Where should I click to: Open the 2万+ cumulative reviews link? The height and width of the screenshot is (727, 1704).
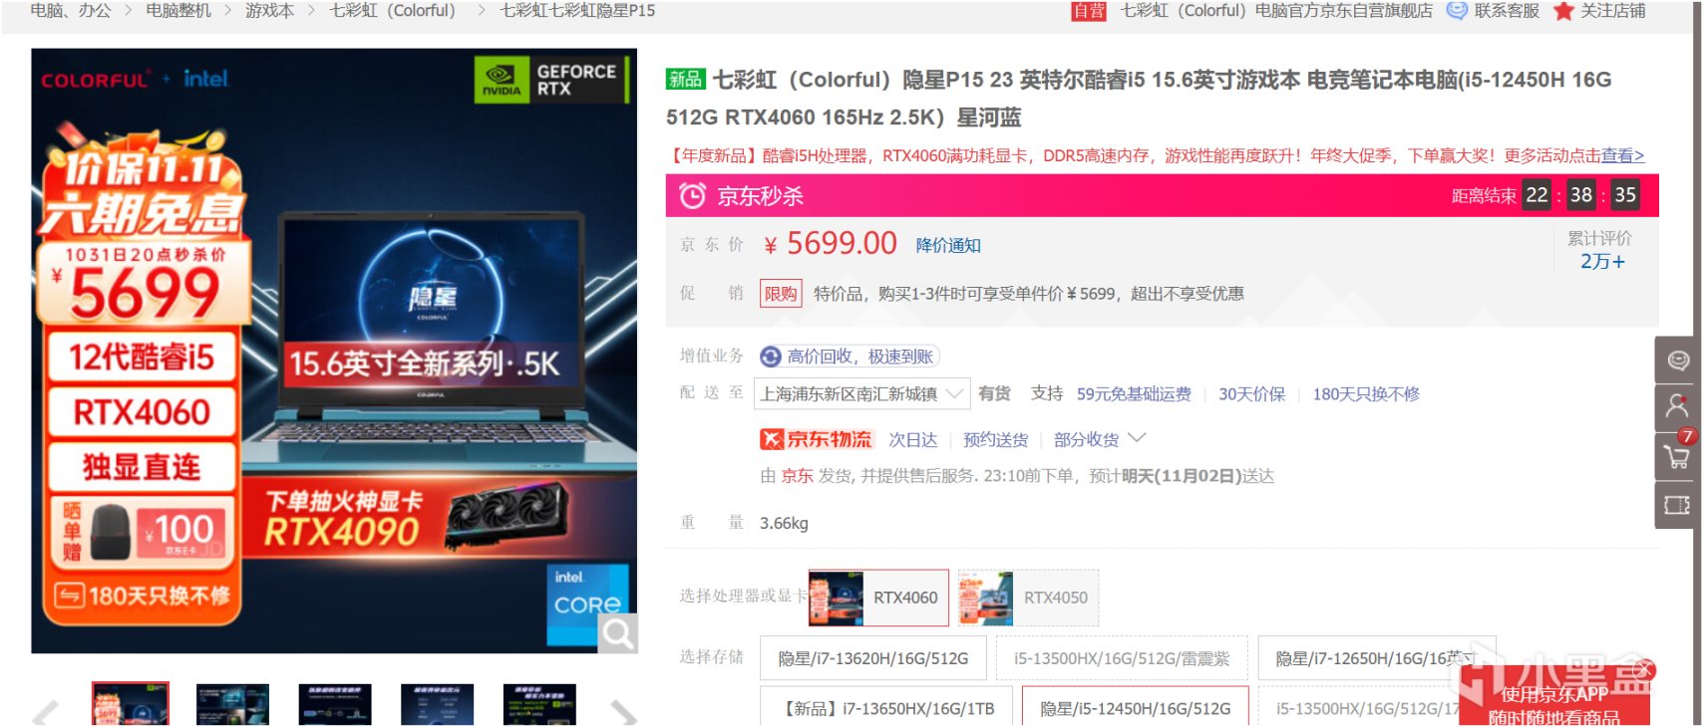coord(1602,261)
